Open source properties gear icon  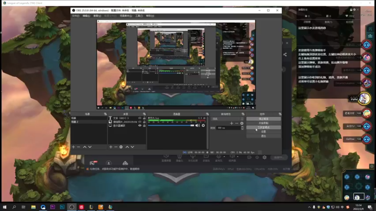tap(121, 147)
